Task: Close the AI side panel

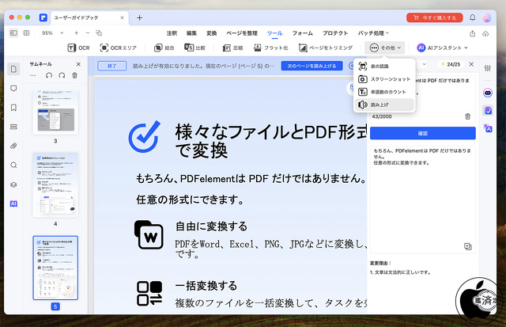Action: pos(471,64)
